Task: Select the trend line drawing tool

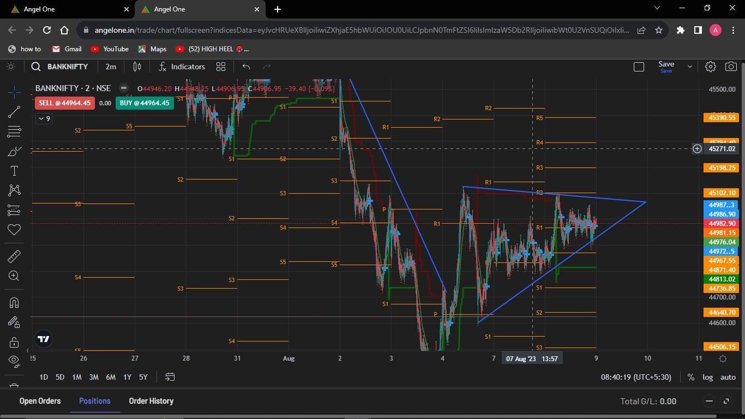Action: (x=14, y=112)
